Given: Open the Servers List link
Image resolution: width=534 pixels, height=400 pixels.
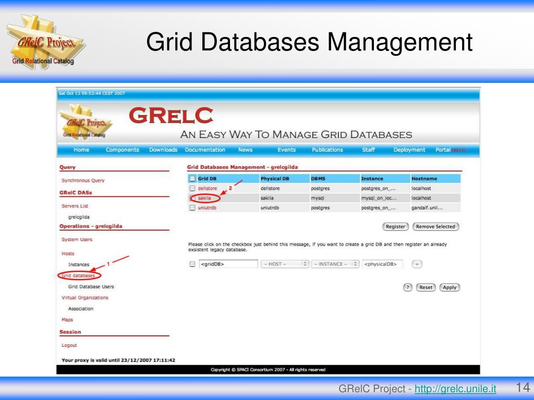Looking at the screenshot, I should click(x=75, y=206).
